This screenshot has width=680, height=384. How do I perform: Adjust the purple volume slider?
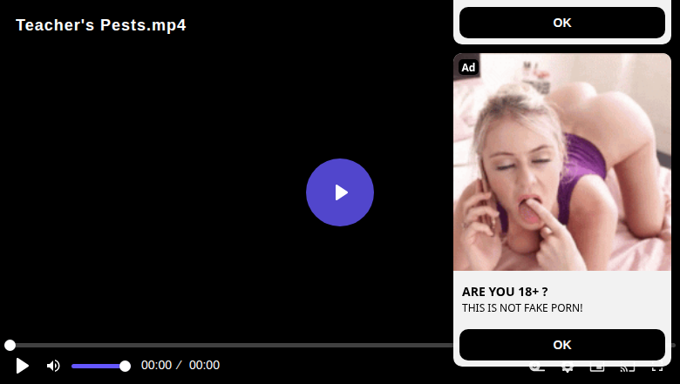[x=100, y=367]
